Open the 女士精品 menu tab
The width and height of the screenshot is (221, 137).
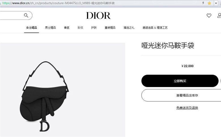click(x=31, y=28)
